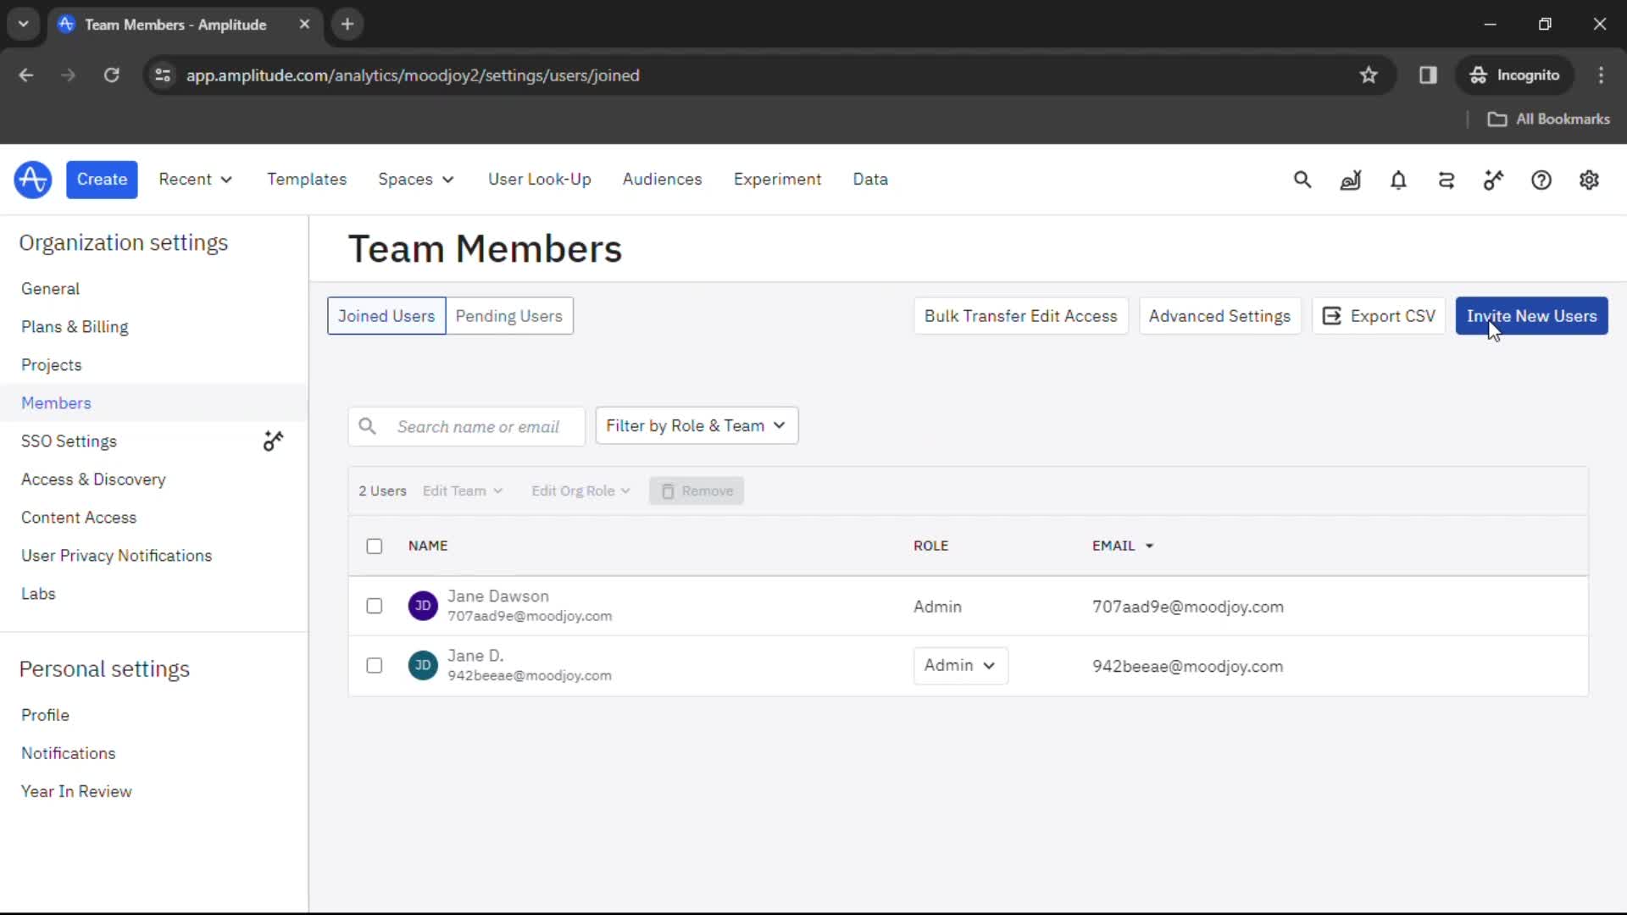Click the Amplitude home icon

click(32, 180)
